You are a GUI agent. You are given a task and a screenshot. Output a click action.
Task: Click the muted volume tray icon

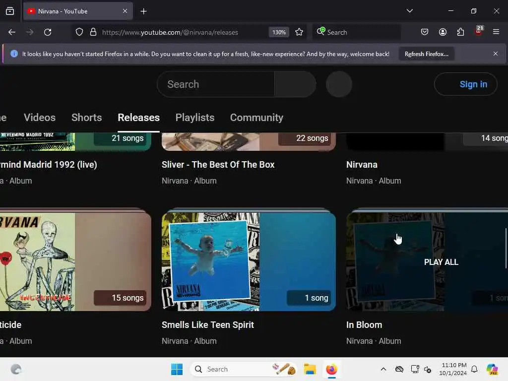pos(428,369)
